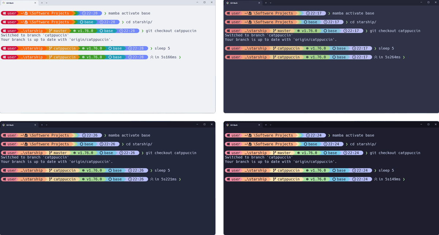The image size is (439, 235).
Task: Expand the tab dropdown arrow in the 22:24 window
Action: click(270, 125)
